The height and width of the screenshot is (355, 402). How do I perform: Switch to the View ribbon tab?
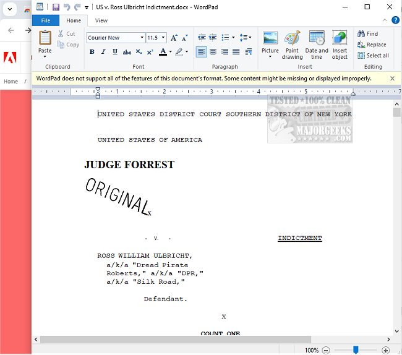(101, 20)
